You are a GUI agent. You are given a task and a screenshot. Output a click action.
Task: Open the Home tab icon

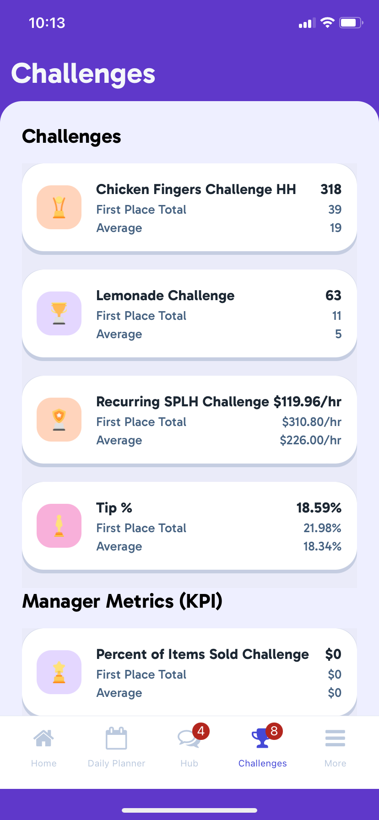[x=43, y=738]
